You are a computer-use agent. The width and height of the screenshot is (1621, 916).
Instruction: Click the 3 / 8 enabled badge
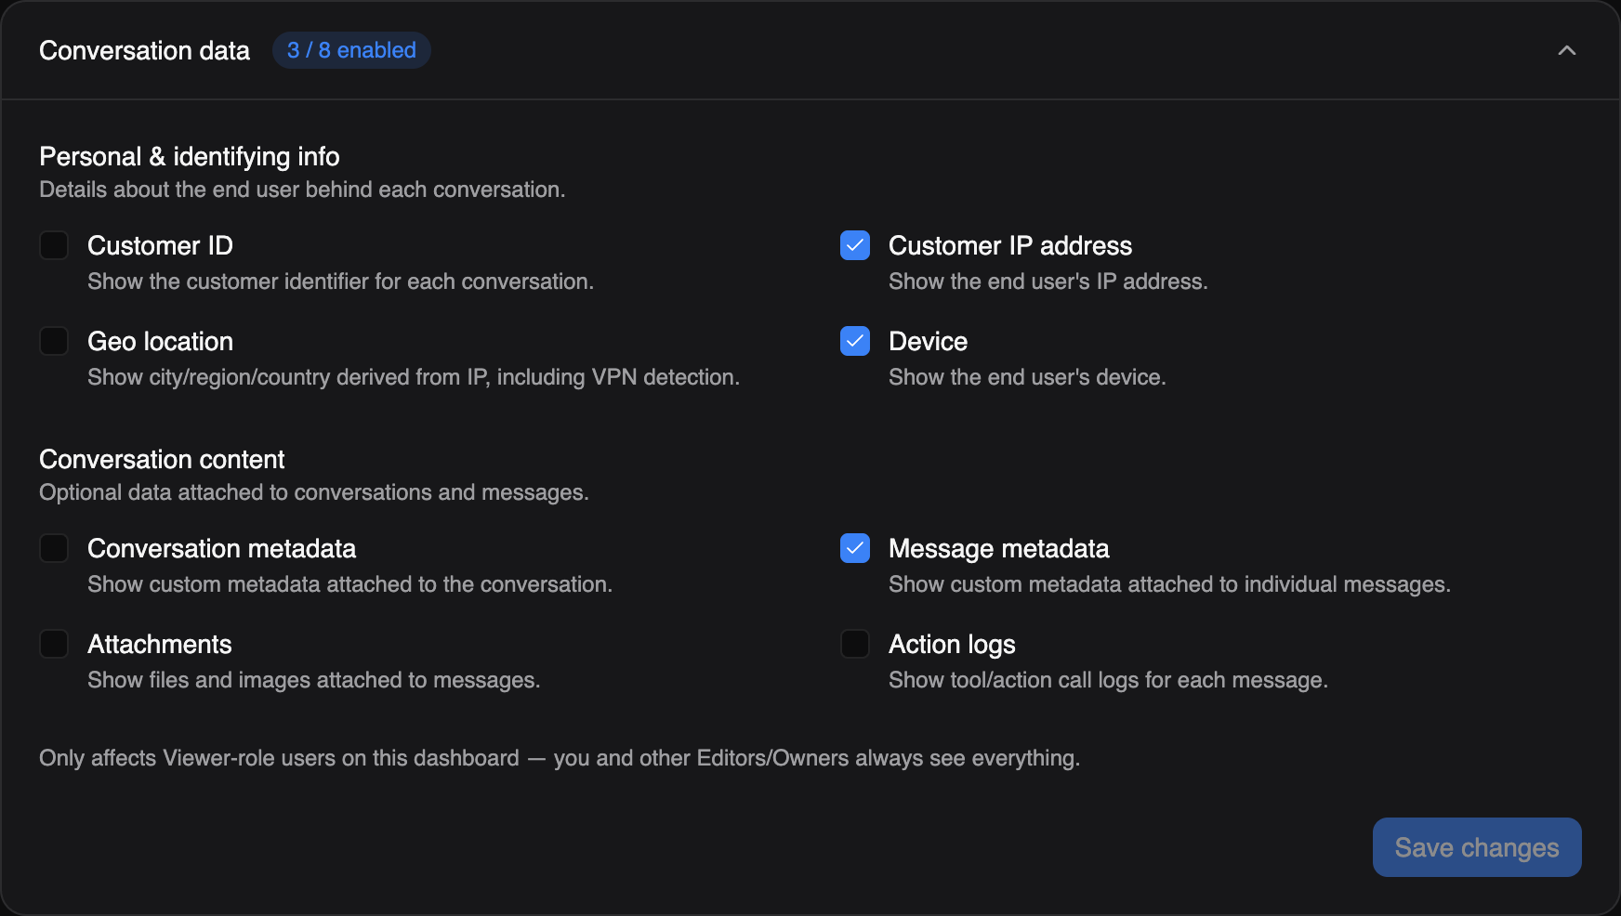(x=351, y=50)
